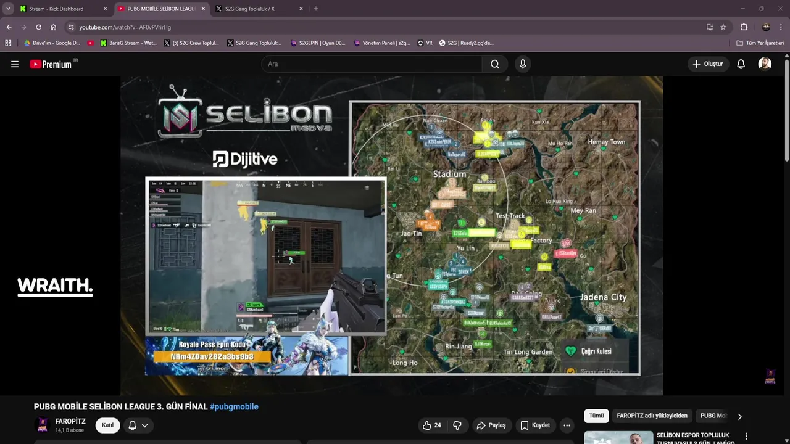Open S2G Crew Topluluk bookmark

point(191,43)
